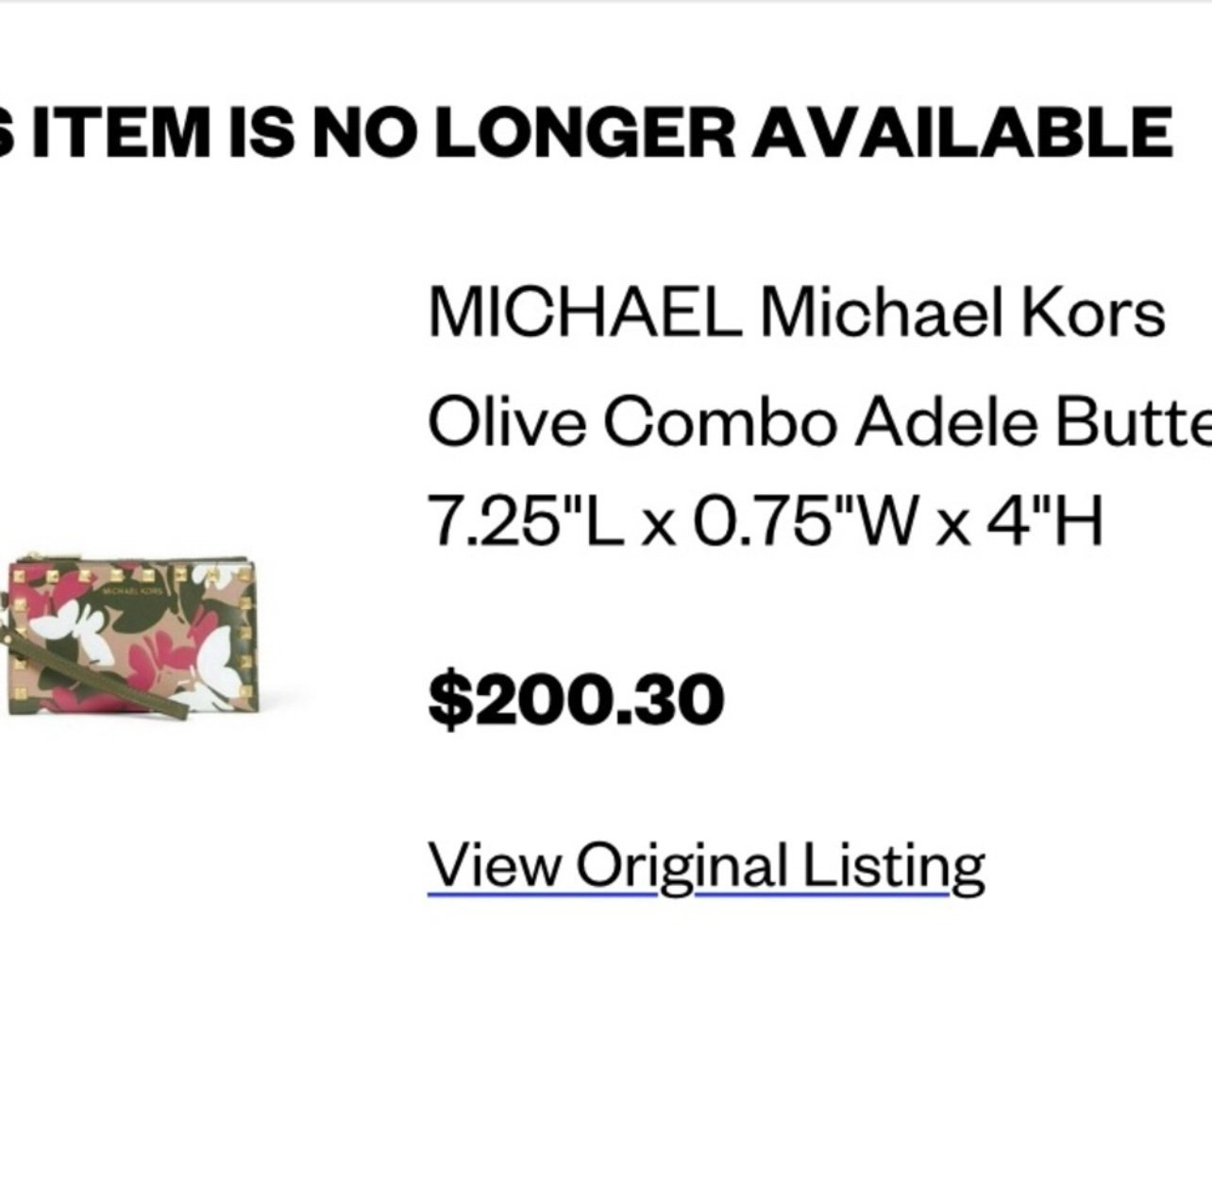Click the 4"H height measurement
The height and width of the screenshot is (1190, 1212).
1045,521
